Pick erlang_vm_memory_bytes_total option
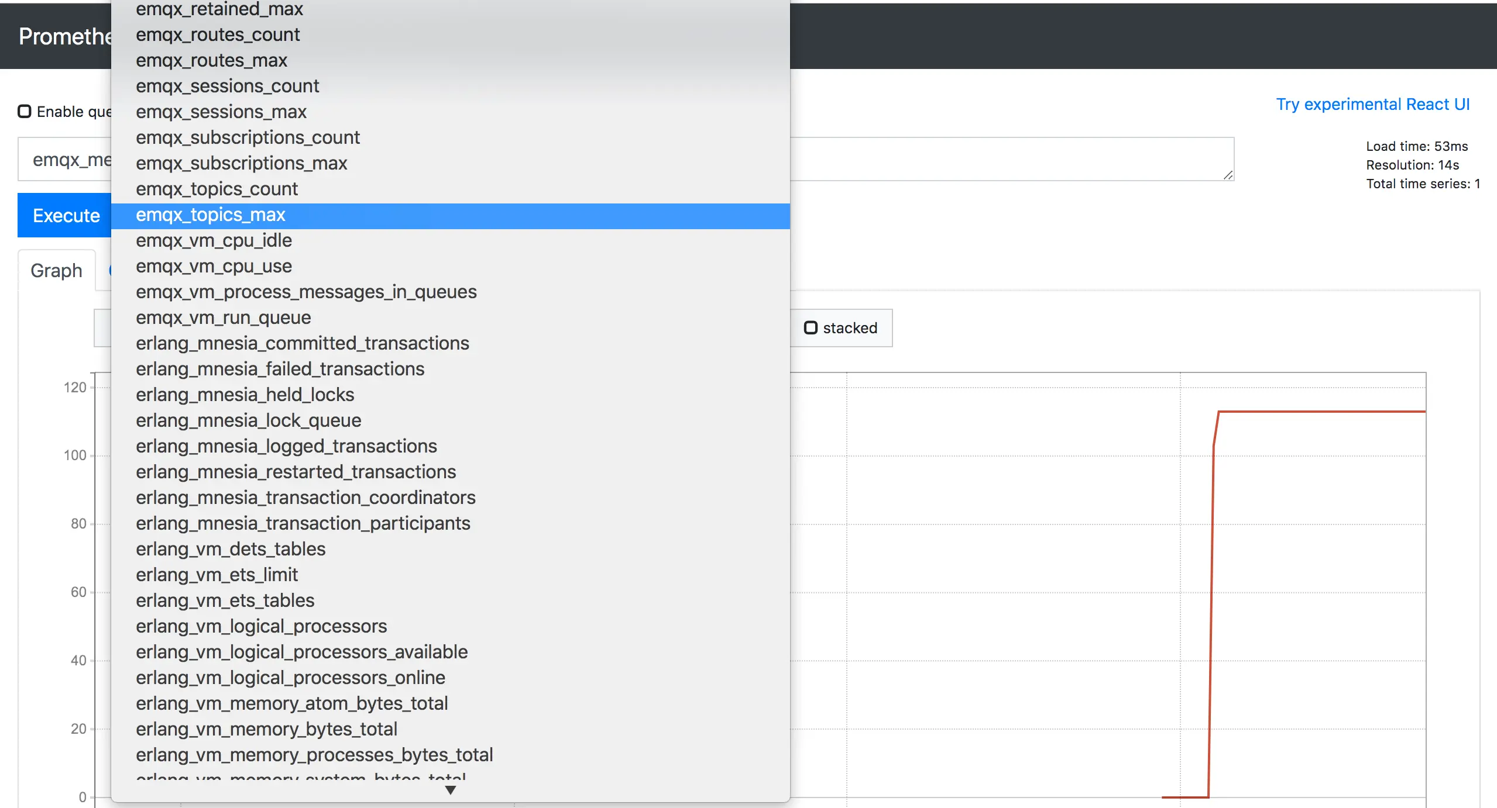The height and width of the screenshot is (808, 1497). (x=266, y=730)
